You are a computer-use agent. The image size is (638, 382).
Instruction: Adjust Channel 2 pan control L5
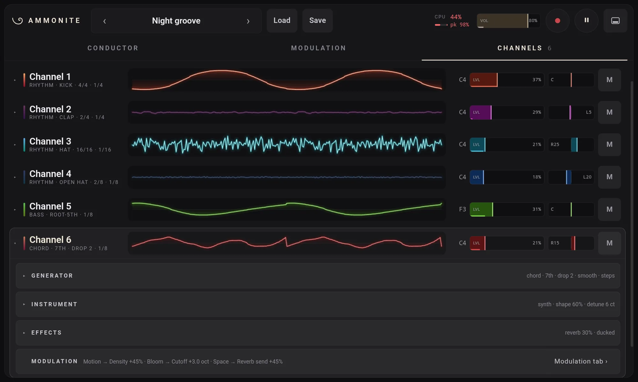point(571,112)
